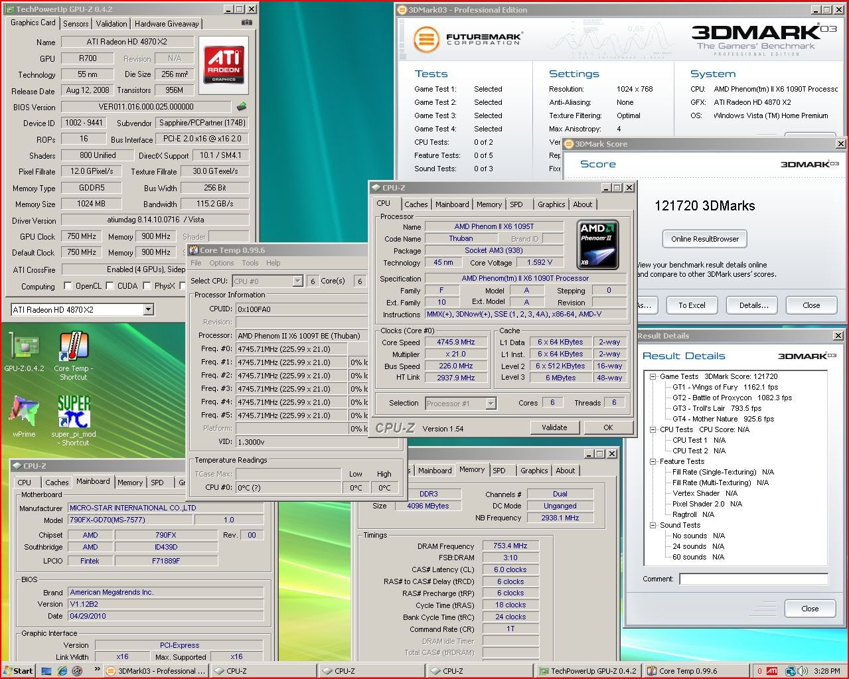Collapse the Sound Tests tree node
Image resolution: width=849 pixels, height=679 pixels.
(x=654, y=525)
